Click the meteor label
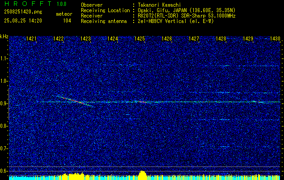The image size is (284, 180). point(64,14)
